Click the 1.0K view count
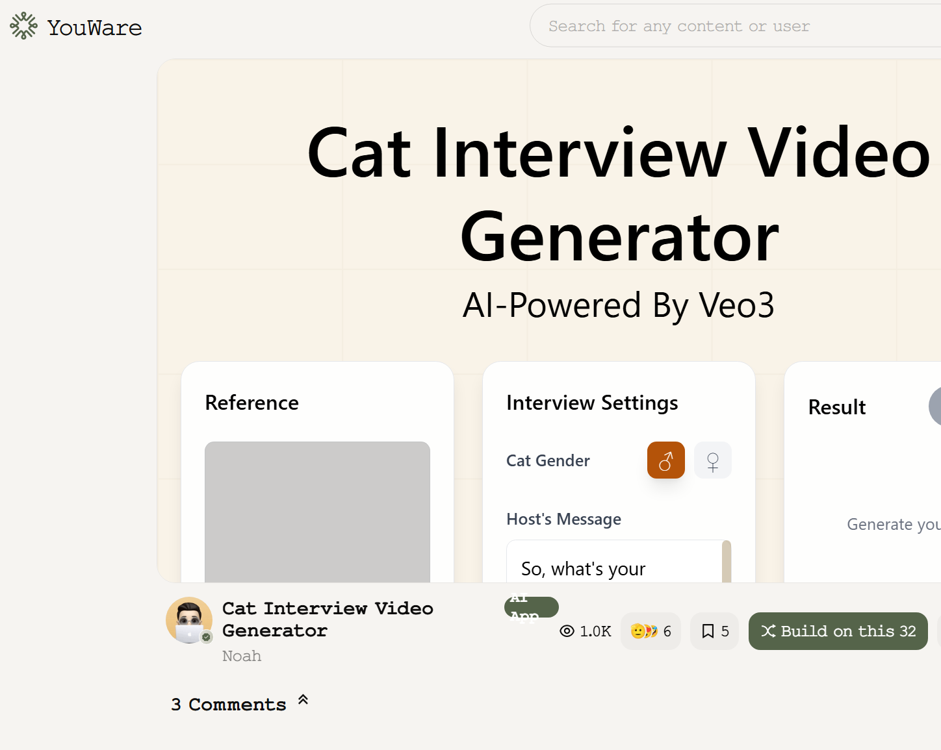Viewport: 941px width, 750px height. point(595,631)
